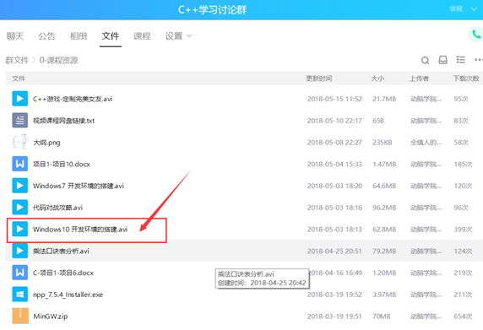
Task: Go back to 群文件 in breadcrumb
Action: click(17, 60)
